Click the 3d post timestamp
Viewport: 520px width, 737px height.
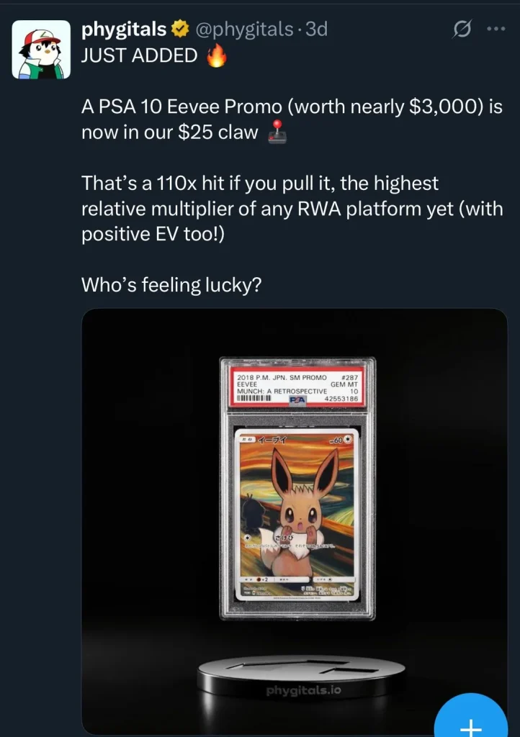pos(316,29)
